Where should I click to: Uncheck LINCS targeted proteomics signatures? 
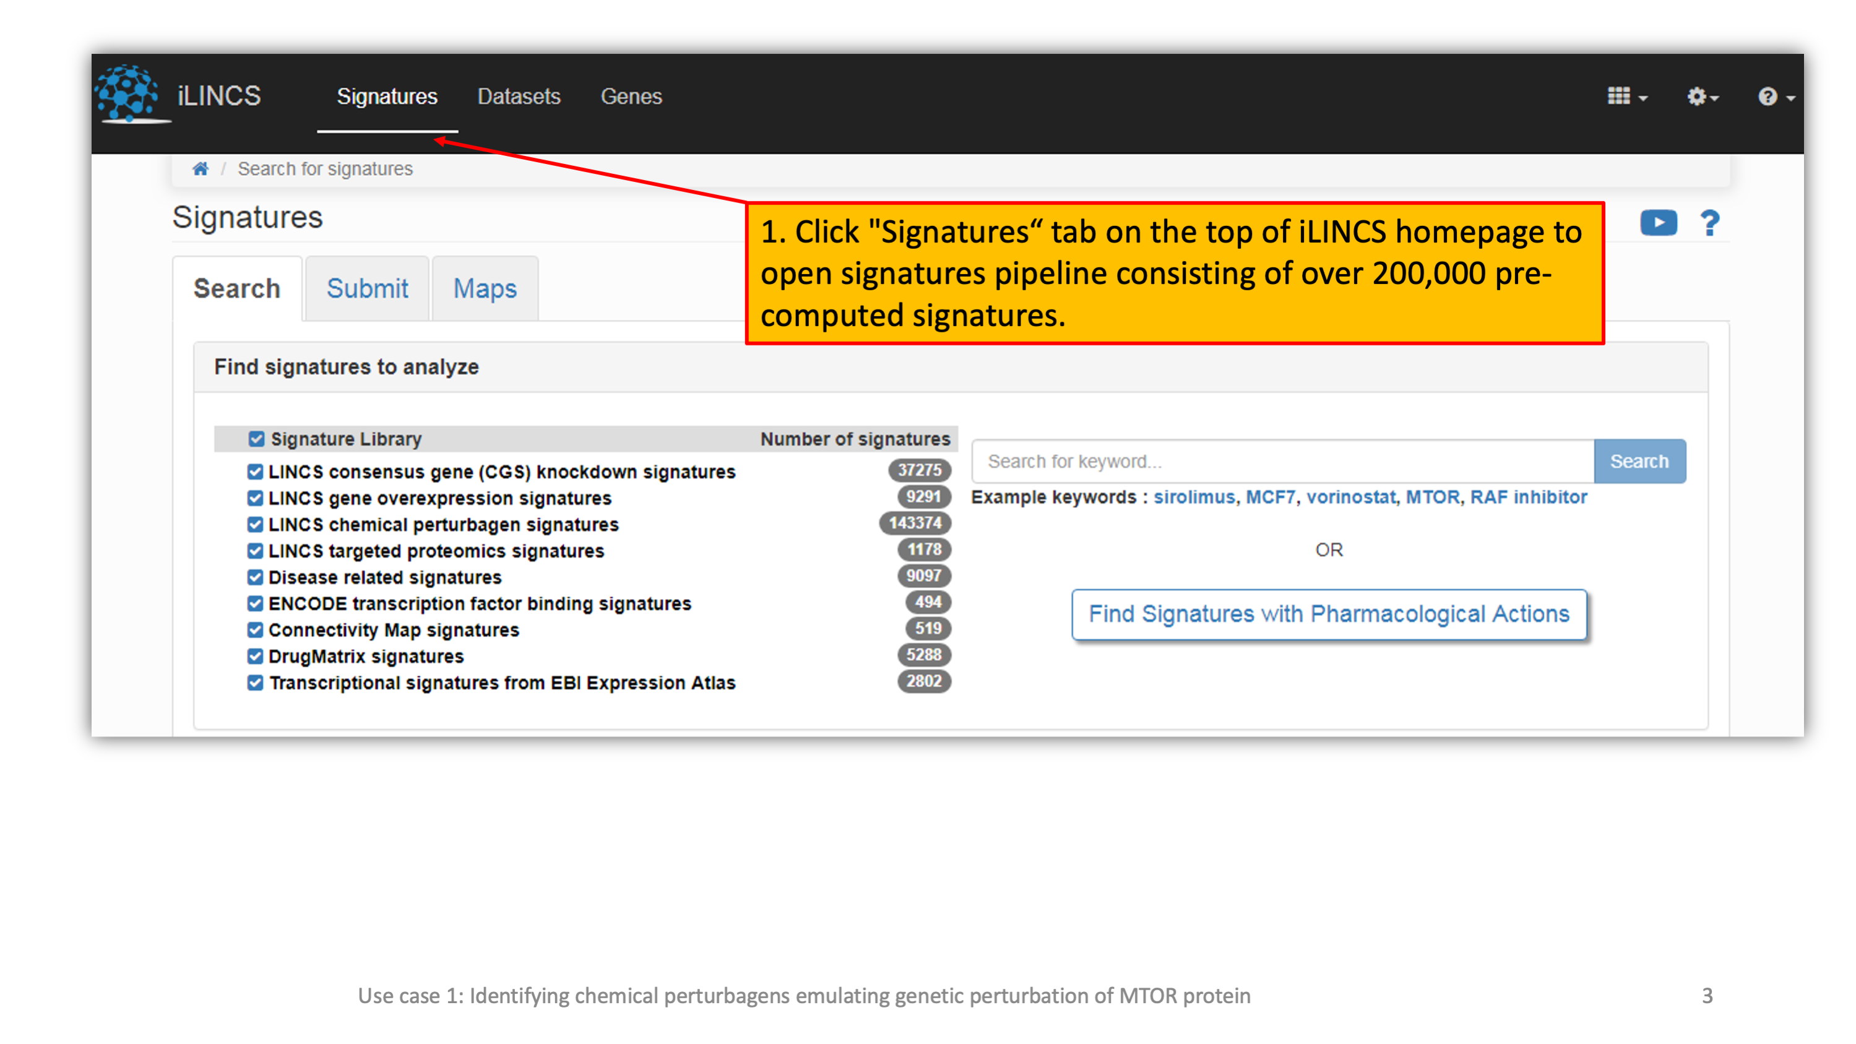(255, 550)
